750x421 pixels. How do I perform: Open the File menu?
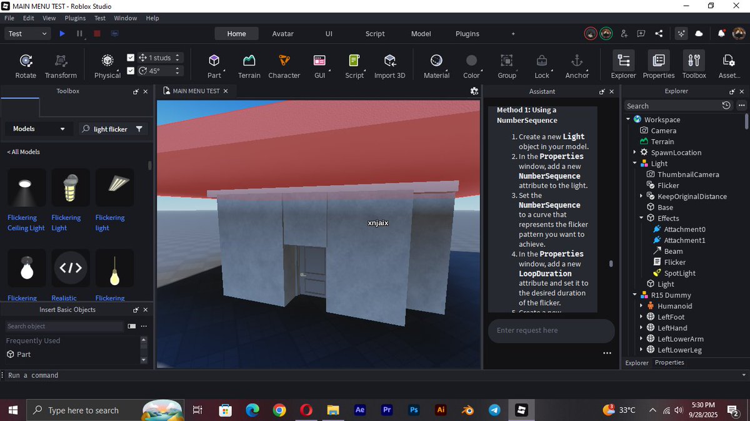(9, 18)
